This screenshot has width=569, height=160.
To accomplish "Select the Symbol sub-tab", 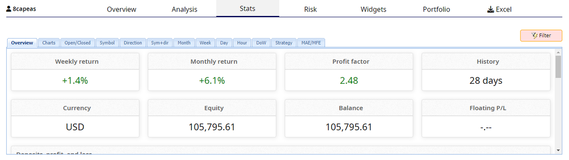I will [107, 43].
